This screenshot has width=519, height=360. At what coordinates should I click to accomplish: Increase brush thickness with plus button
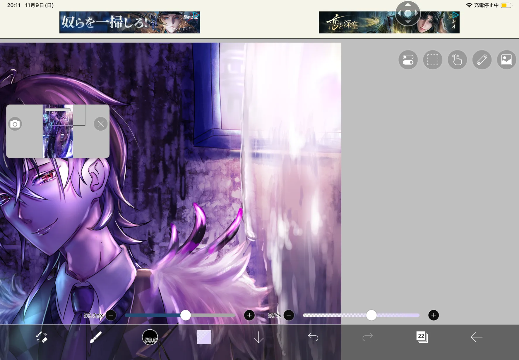(x=249, y=315)
